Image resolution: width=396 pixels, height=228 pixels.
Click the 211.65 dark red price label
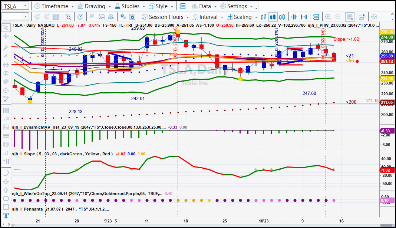[387, 103]
